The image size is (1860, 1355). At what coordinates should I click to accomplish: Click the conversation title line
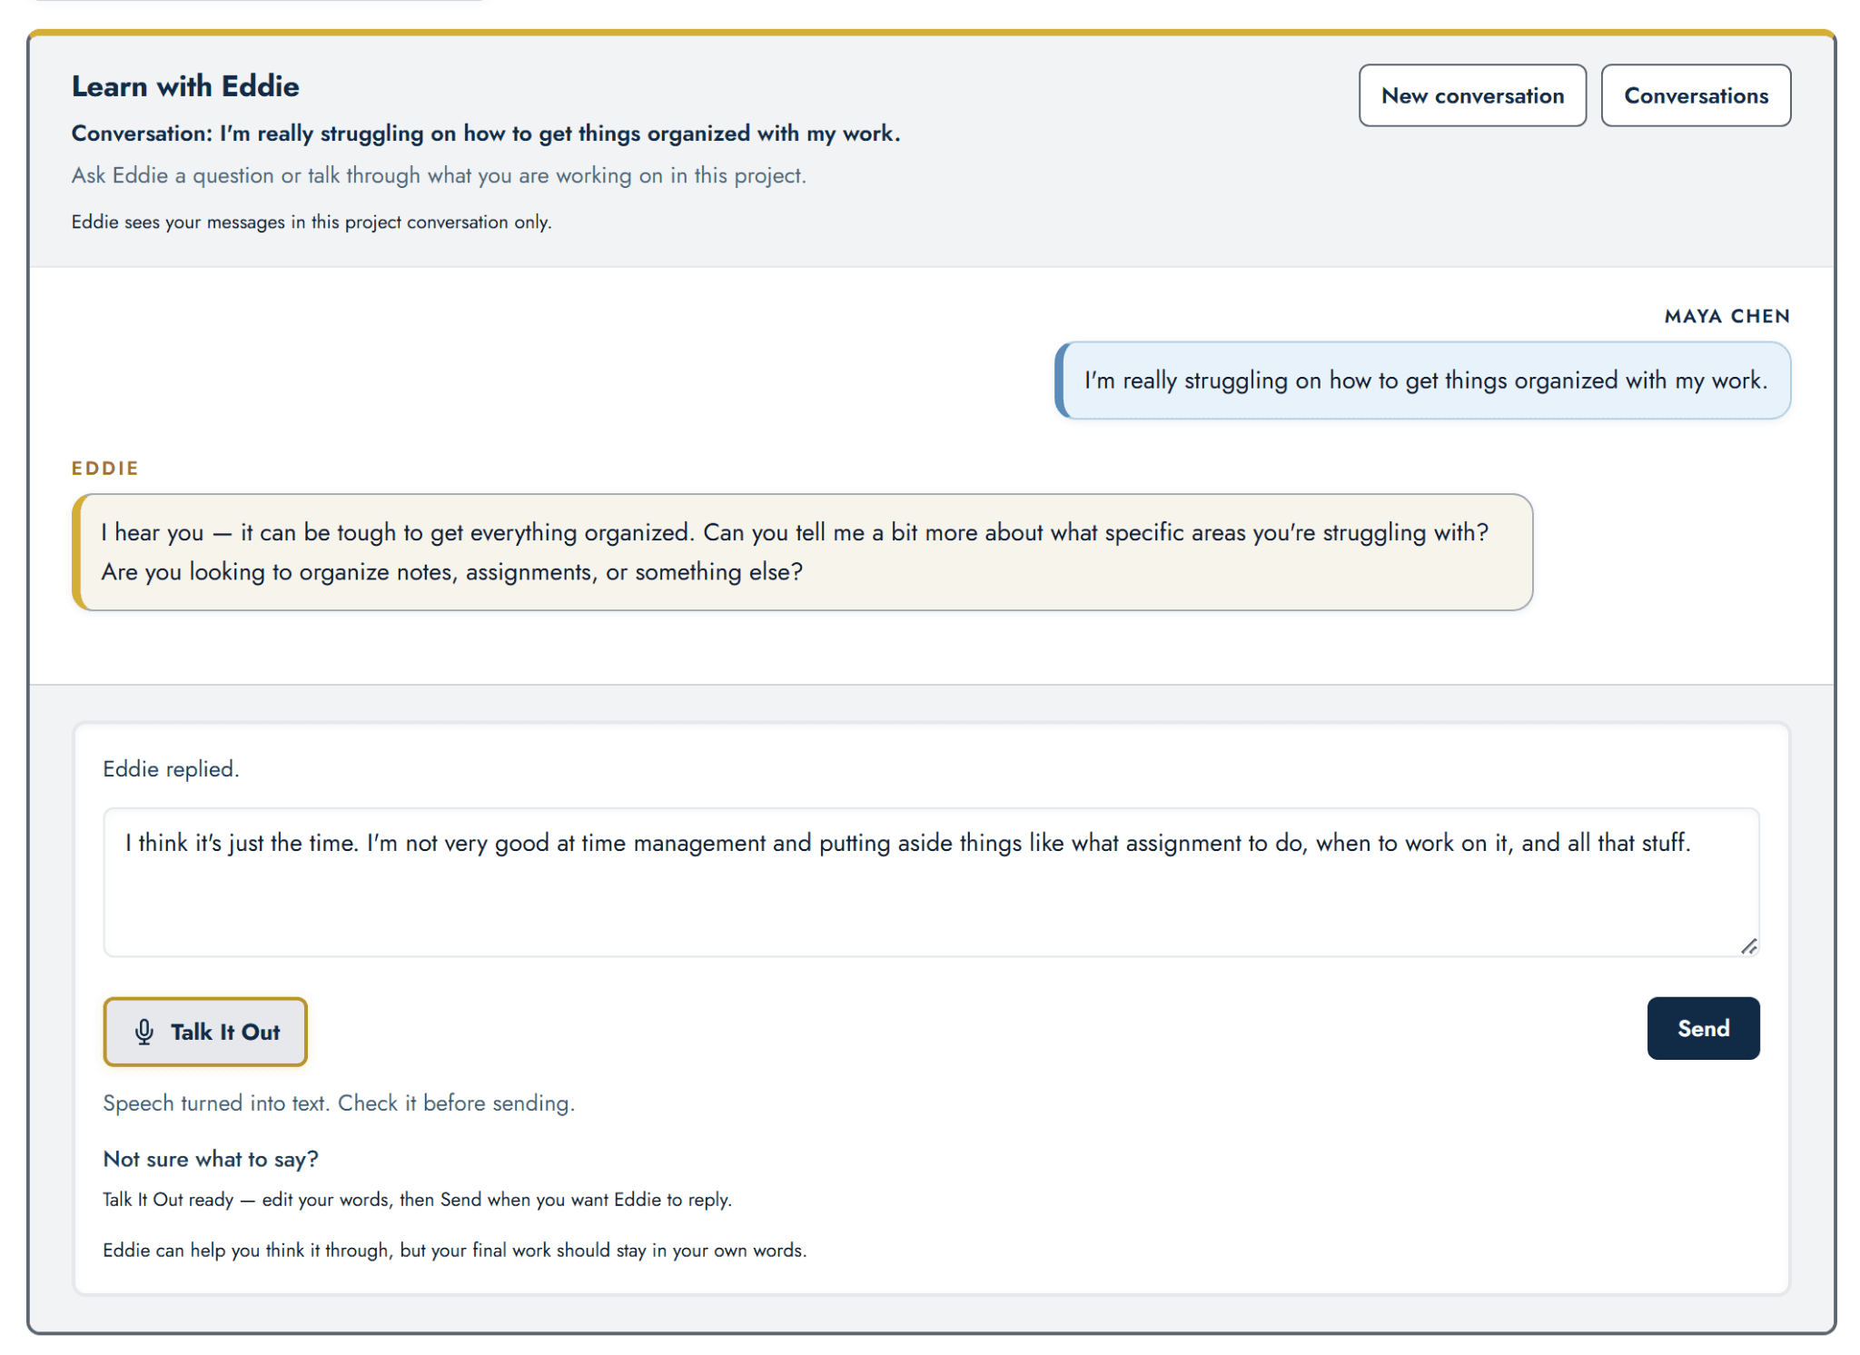[x=486, y=134]
